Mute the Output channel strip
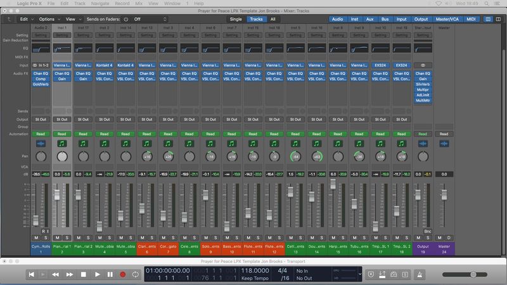The image size is (507, 285). tap(418, 238)
